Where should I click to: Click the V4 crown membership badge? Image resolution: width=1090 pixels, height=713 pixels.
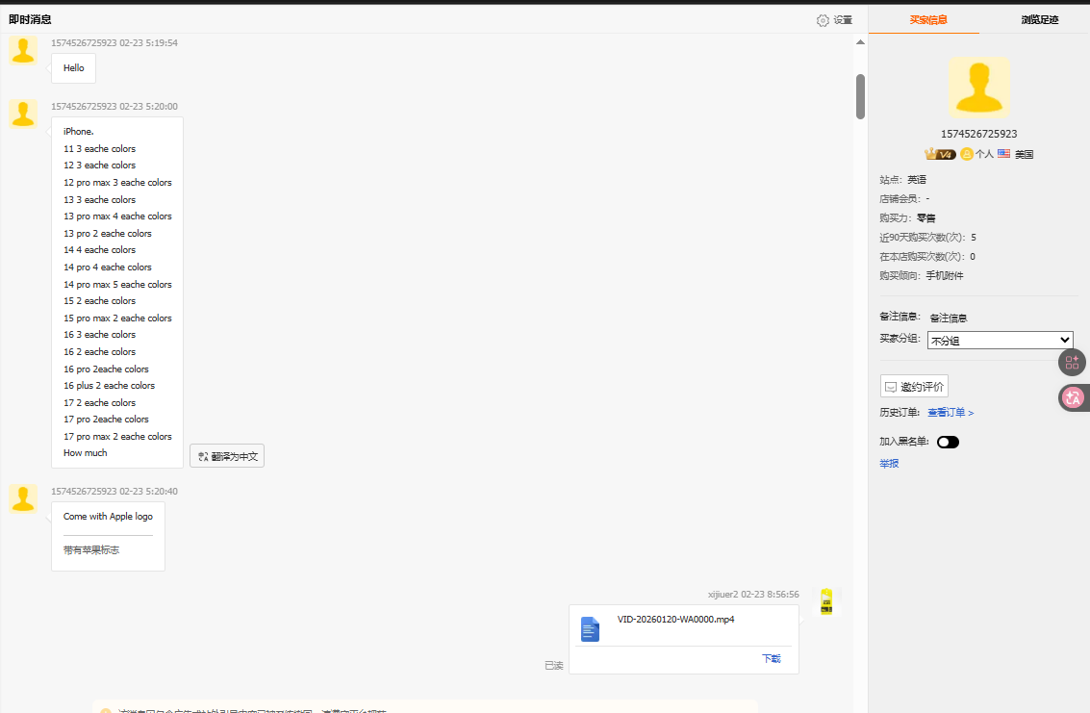tap(939, 154)
